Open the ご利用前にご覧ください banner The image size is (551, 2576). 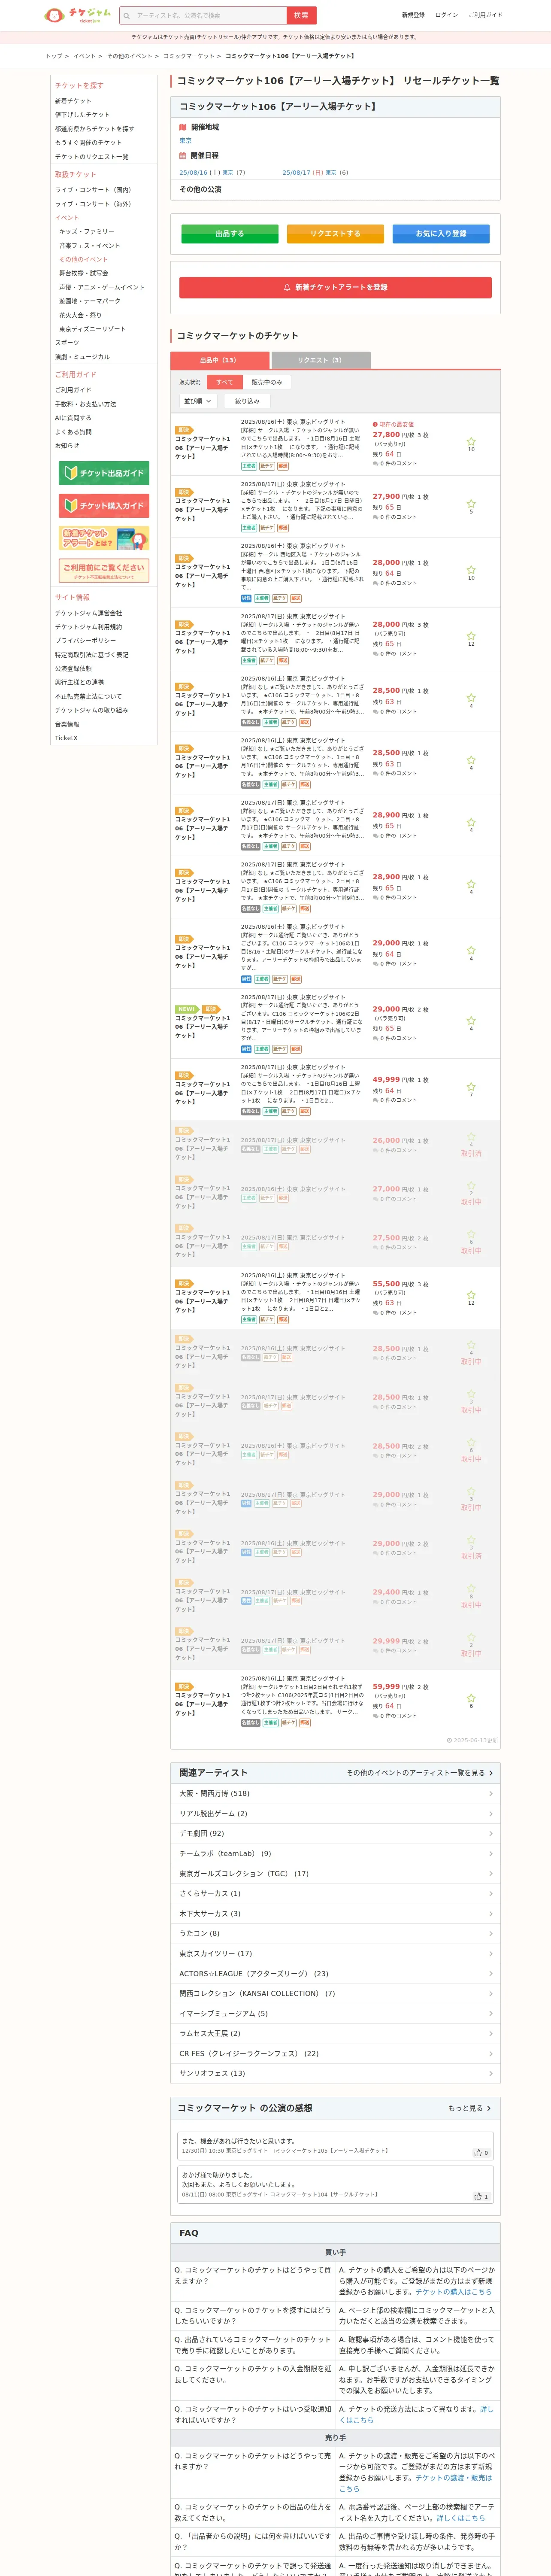point(104,571)
